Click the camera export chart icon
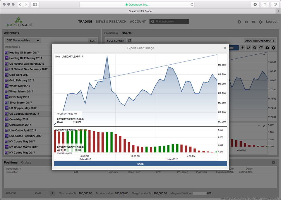Viewport: 281px width, 200px height. click(x=267, y=48)
